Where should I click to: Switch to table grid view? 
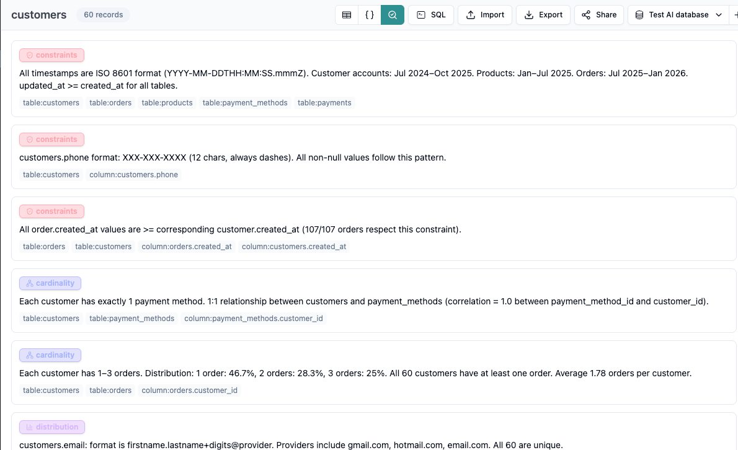tap(347, 15)
